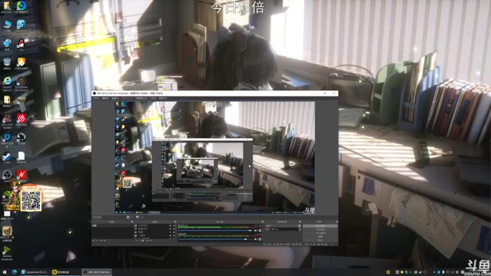
Task: Click the OBS preview canvas
Action: click(x=215, y=158)
